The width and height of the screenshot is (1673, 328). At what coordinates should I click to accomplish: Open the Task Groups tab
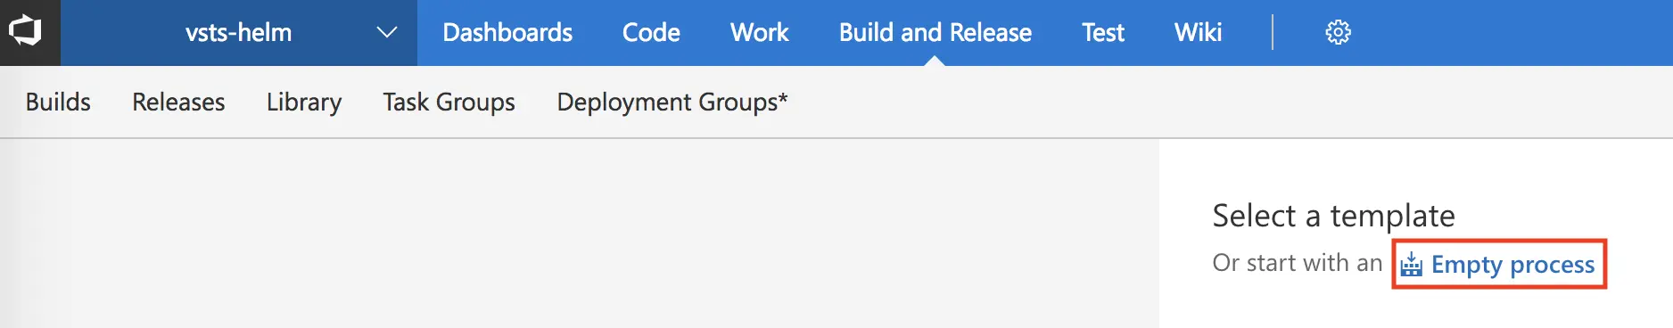(x=449, y=102)
